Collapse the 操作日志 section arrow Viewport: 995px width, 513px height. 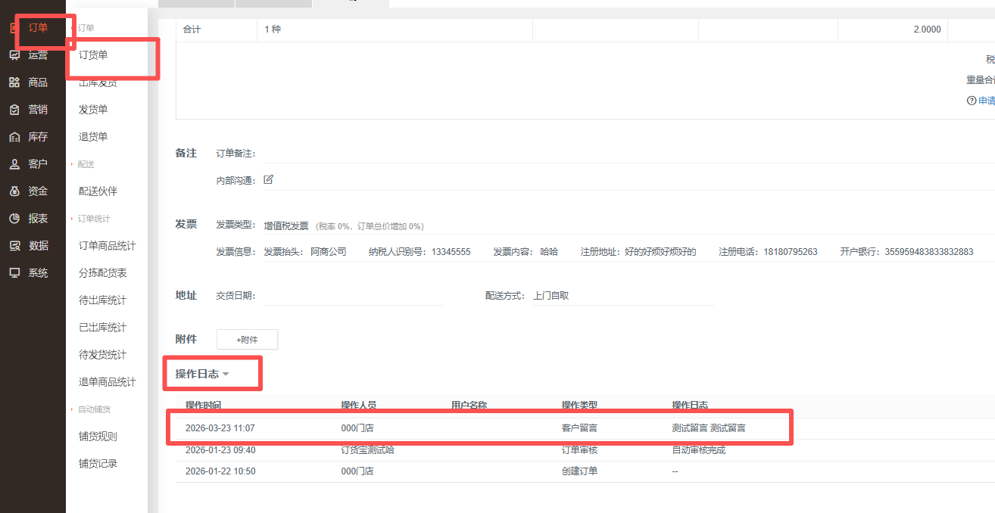(226, 374)
